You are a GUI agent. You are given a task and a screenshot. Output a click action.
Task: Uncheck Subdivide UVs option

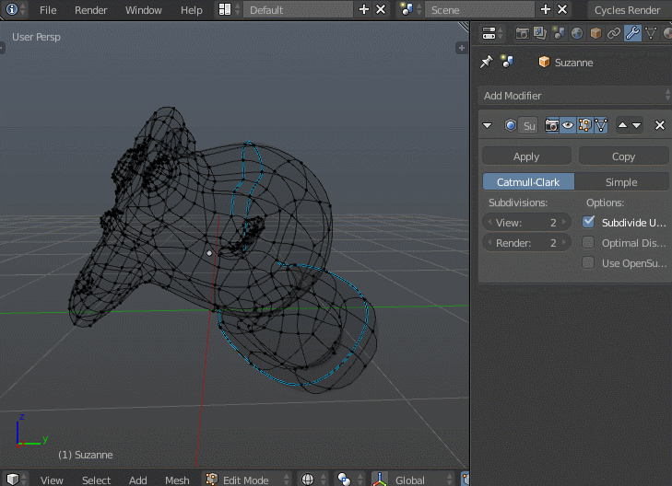pyautogui.click(x=588, y=222)
